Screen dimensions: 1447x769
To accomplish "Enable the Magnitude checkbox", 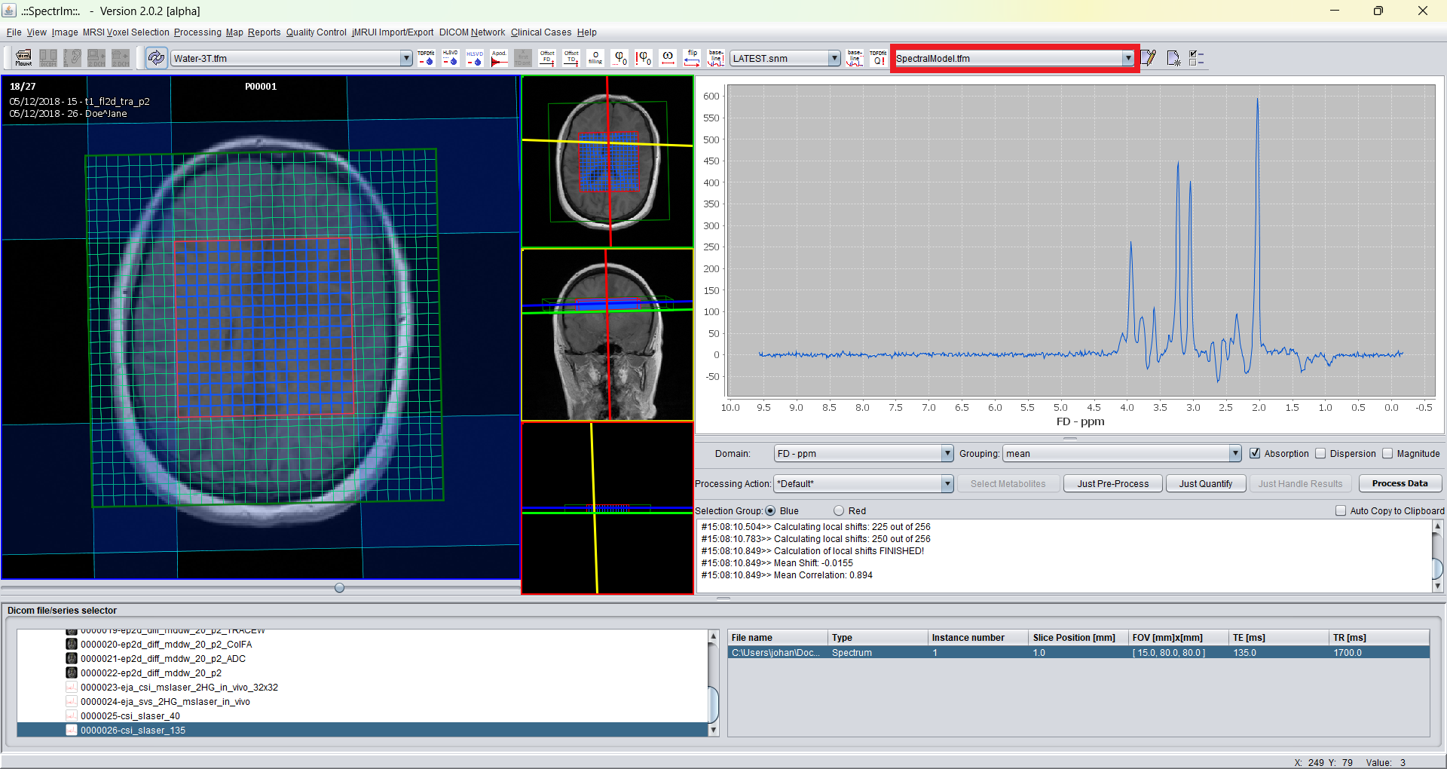I will 1387,453.
